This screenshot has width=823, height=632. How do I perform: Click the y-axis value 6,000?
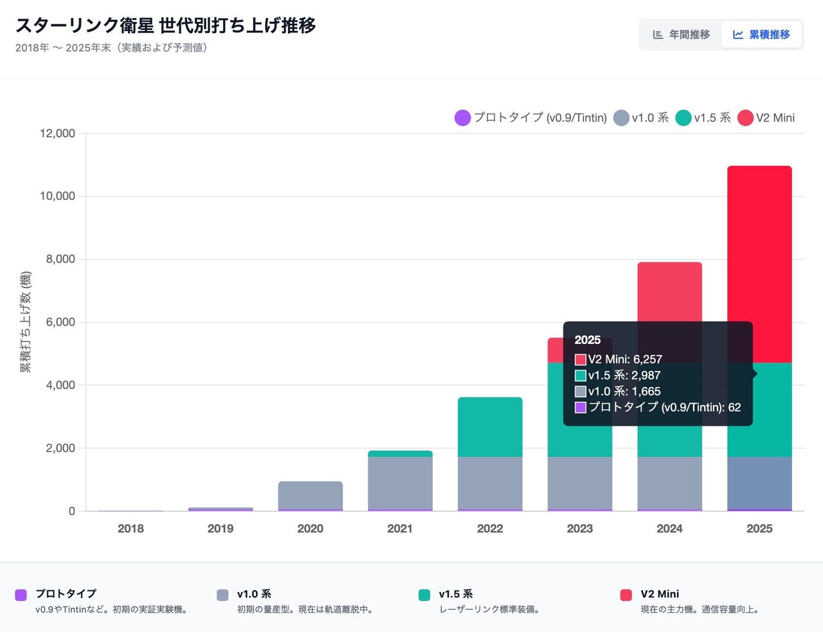point(60,322)
